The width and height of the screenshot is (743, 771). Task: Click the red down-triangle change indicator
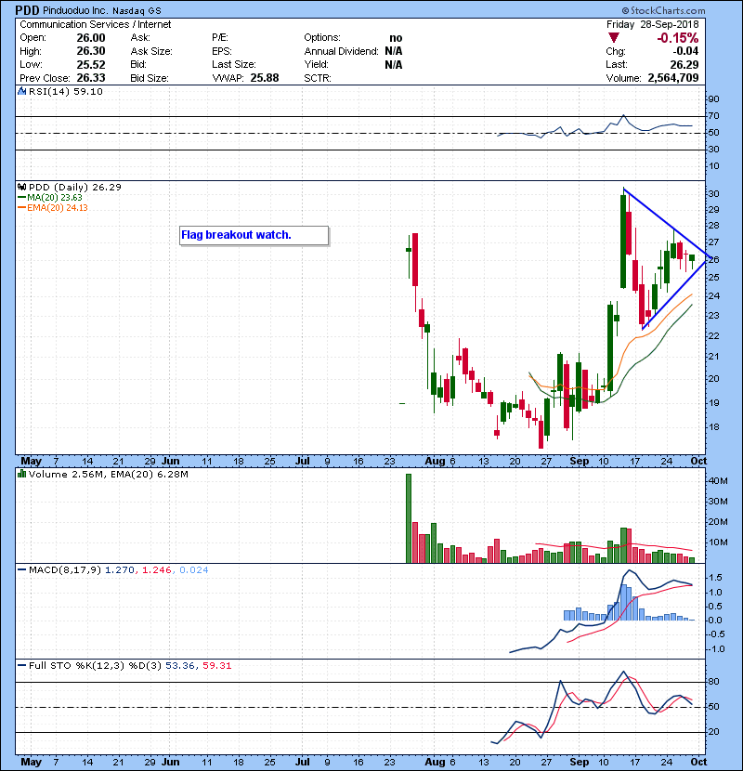tap(613, 38)
